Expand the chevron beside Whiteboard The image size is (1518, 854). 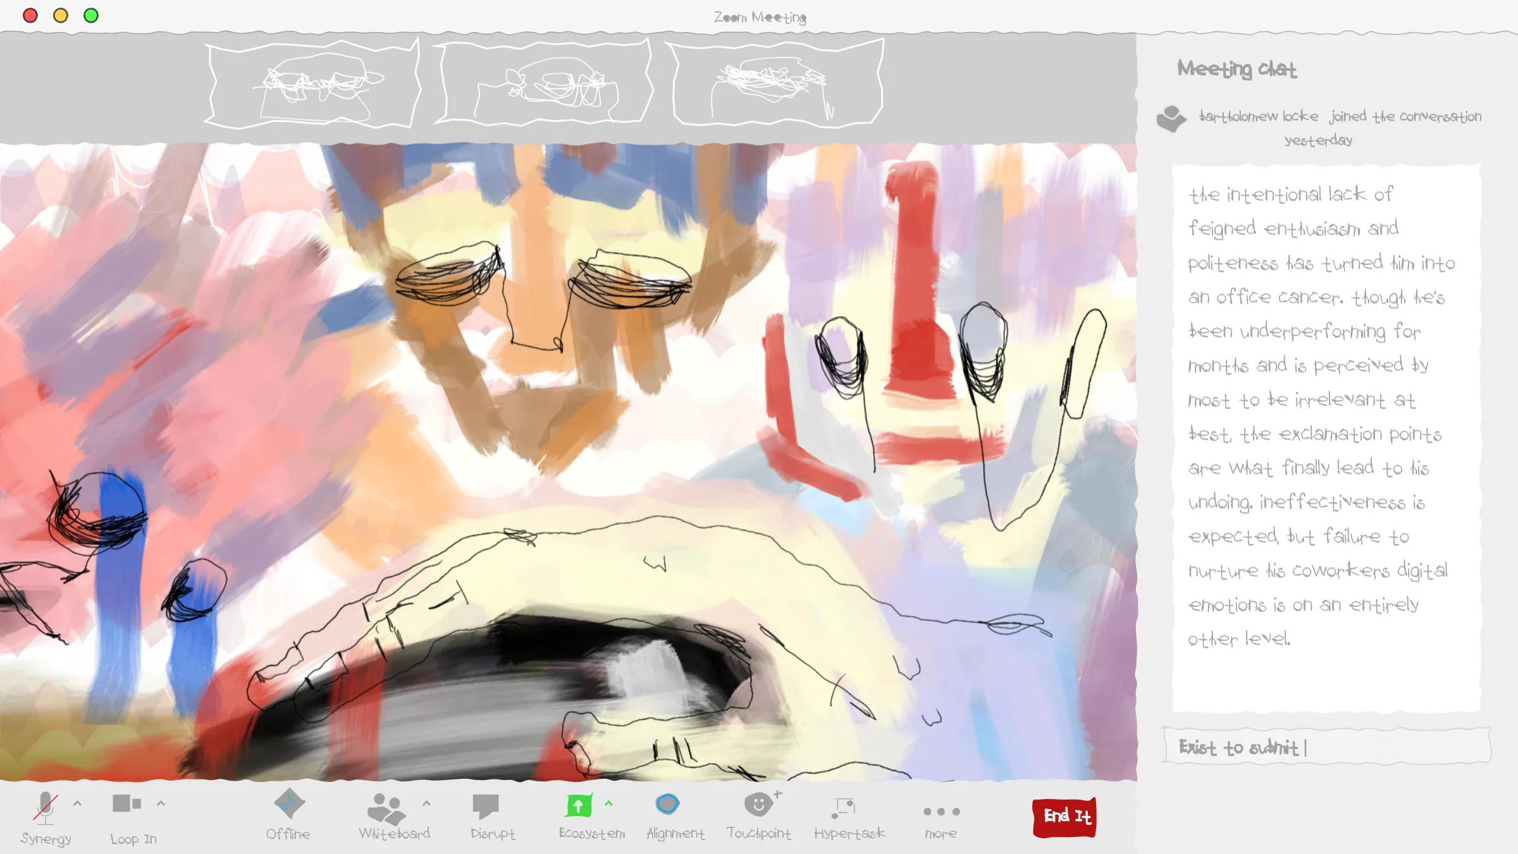point(426,803)
